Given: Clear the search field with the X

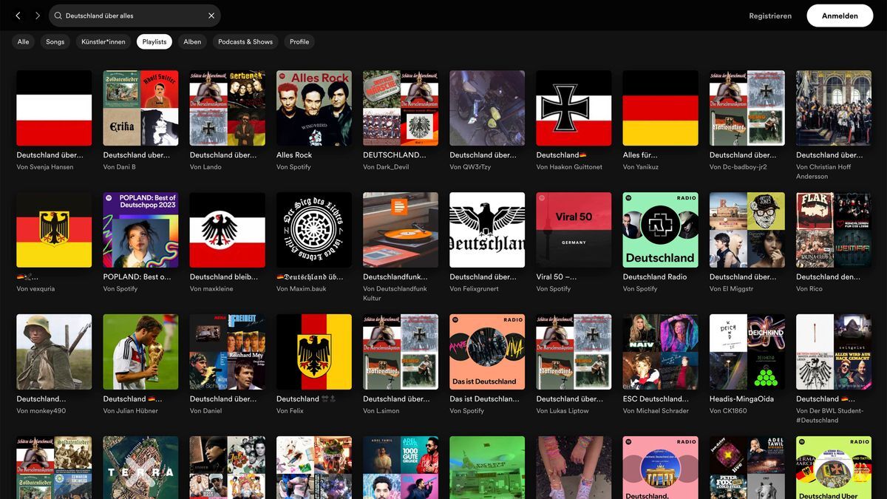Looking at the screenshot, I should (211, 16).
